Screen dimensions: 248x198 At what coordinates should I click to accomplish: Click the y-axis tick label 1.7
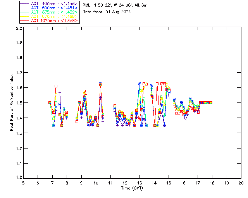(x=19, y=72)
